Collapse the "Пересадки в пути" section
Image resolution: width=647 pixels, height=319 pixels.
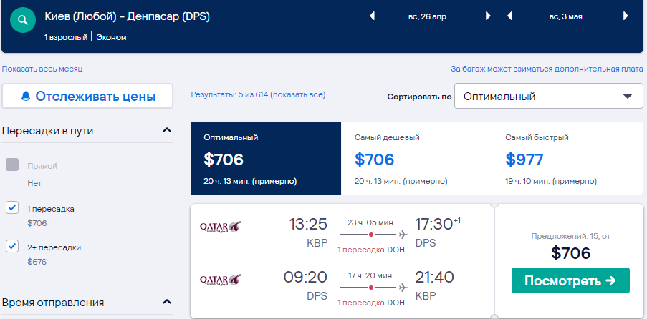pyautogui.click(x=166, y=130)
